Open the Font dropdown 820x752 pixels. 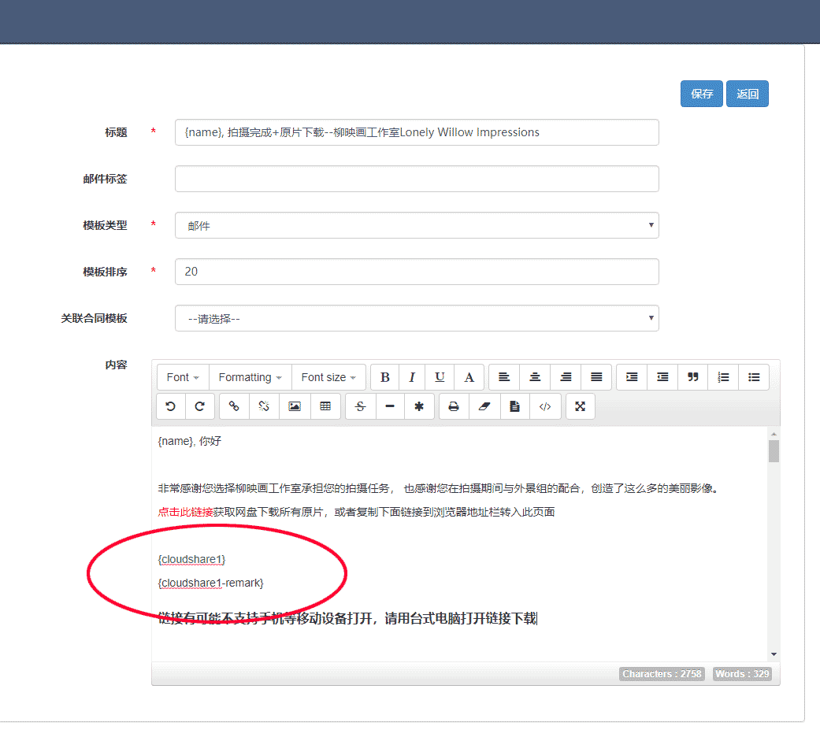tap(183, 377)
